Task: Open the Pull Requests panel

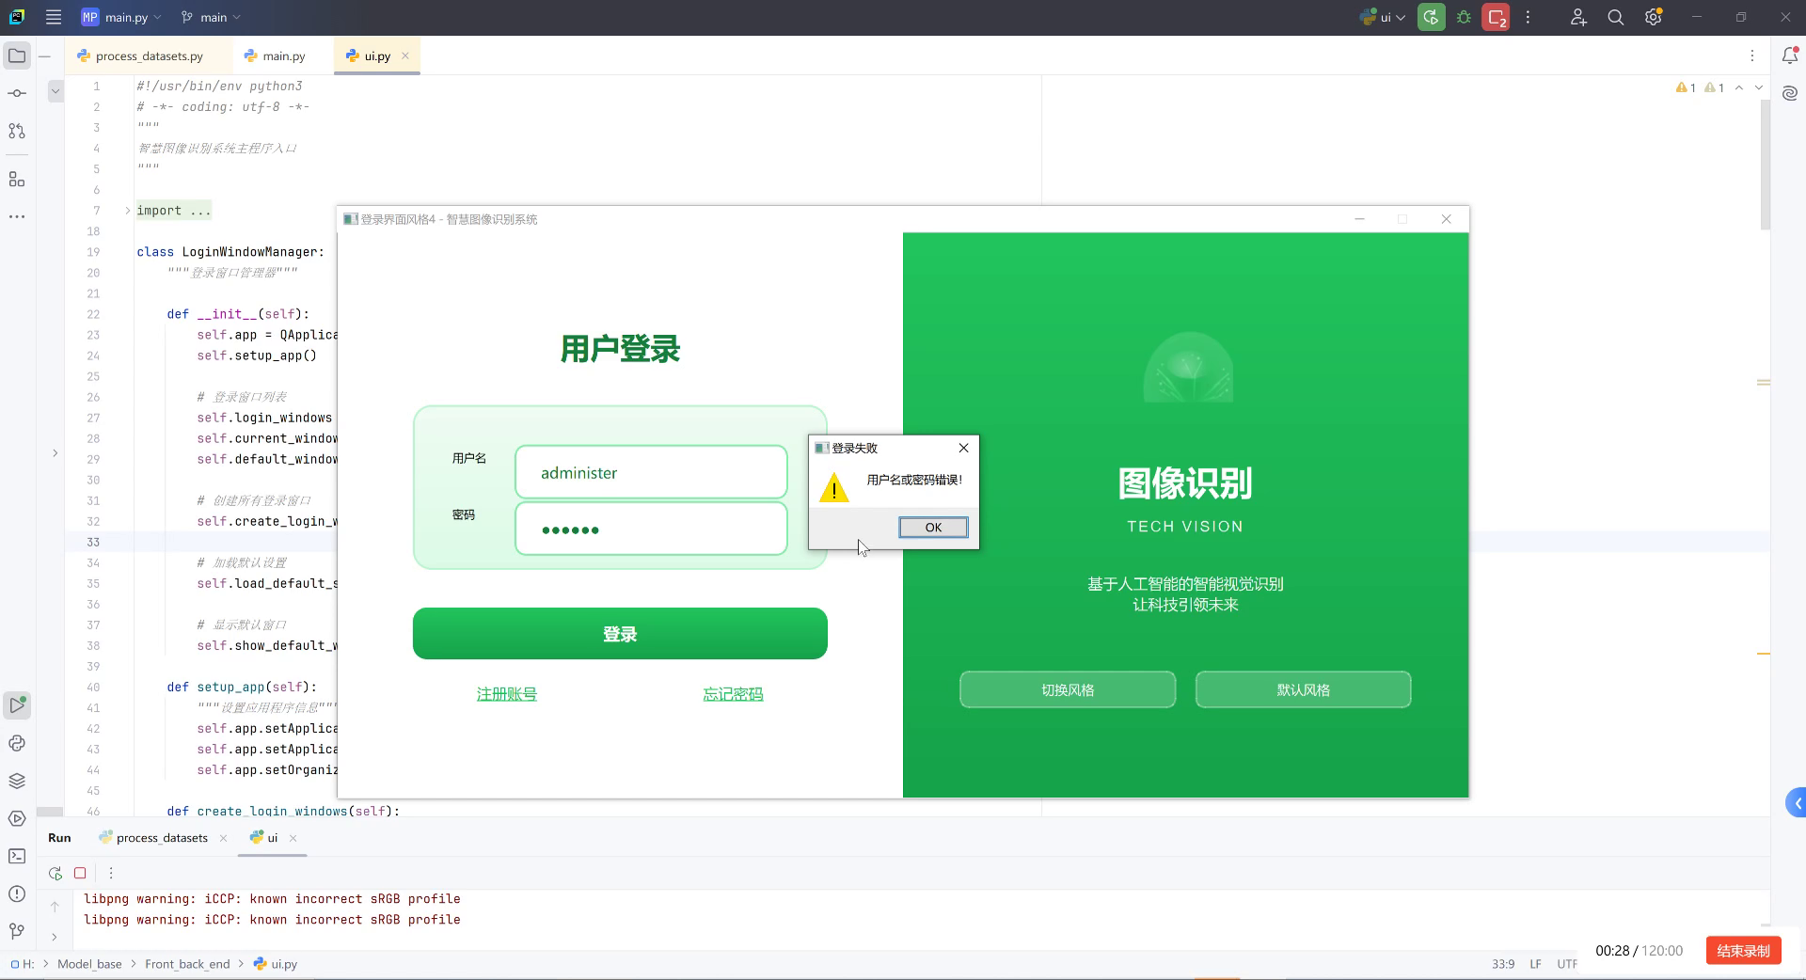Action: [x=17, y=131]
